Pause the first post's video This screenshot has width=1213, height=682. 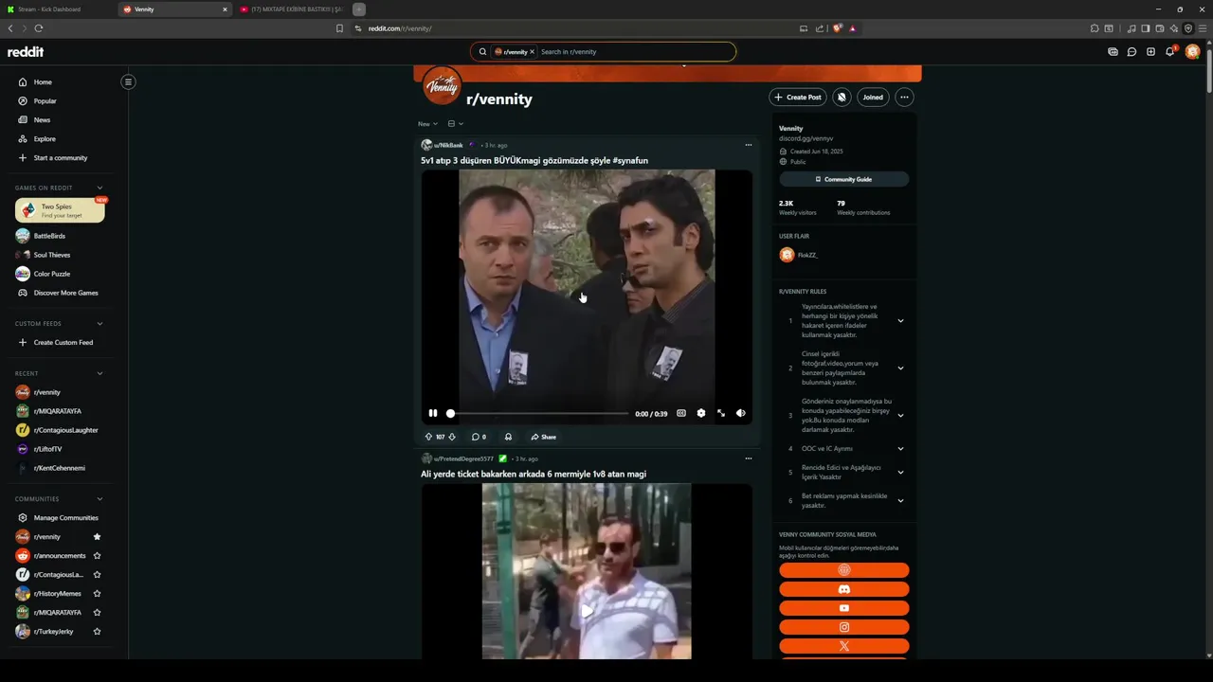433,413
